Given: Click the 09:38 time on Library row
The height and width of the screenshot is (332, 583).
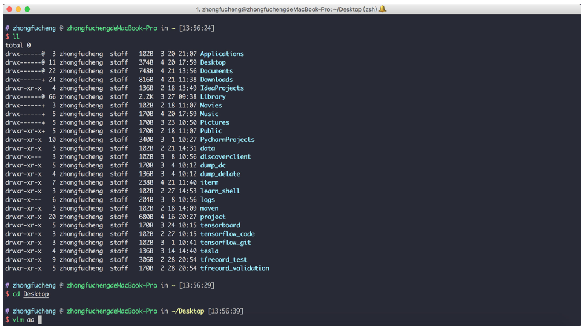Looking at the screenshot, I should [x=188, y=96].
